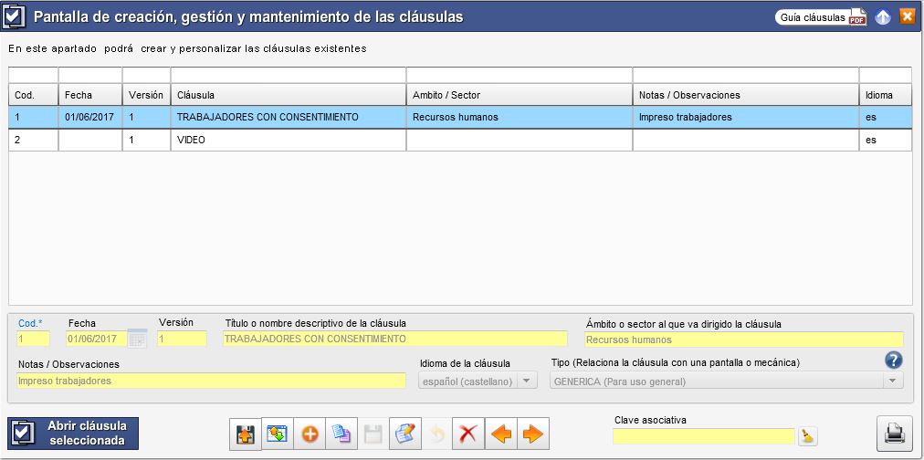Image resolution: width=924 pixels, height=460 pixels.
Task: Open the Guía cláusulas PDF guide
Action: click(821, 17)
